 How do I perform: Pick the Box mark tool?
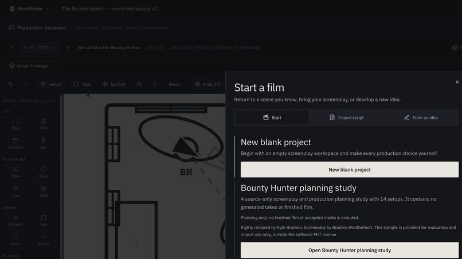44,221
